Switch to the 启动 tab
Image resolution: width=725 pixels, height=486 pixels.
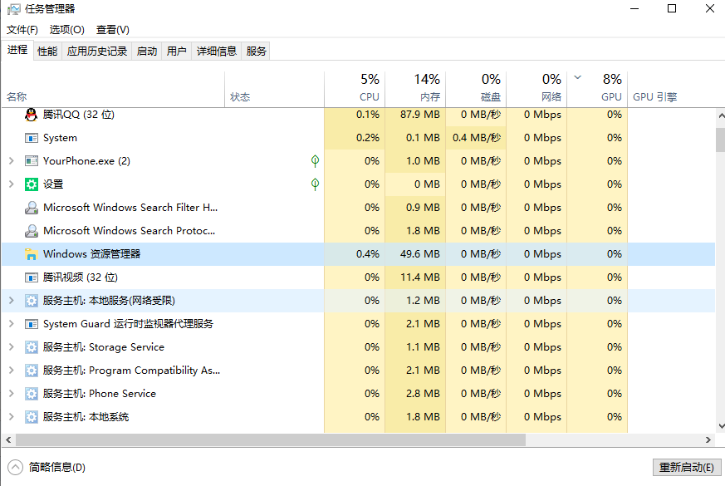(146, 52)
